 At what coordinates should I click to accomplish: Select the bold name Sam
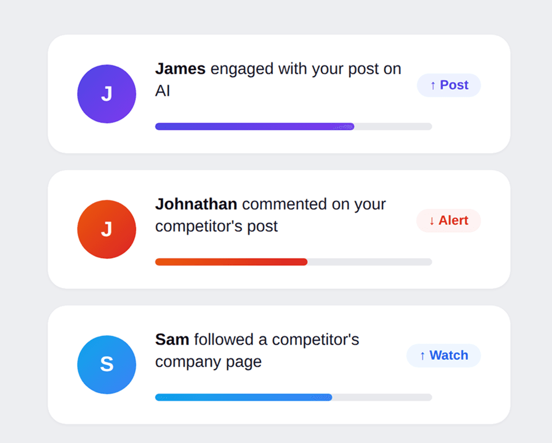172,340
